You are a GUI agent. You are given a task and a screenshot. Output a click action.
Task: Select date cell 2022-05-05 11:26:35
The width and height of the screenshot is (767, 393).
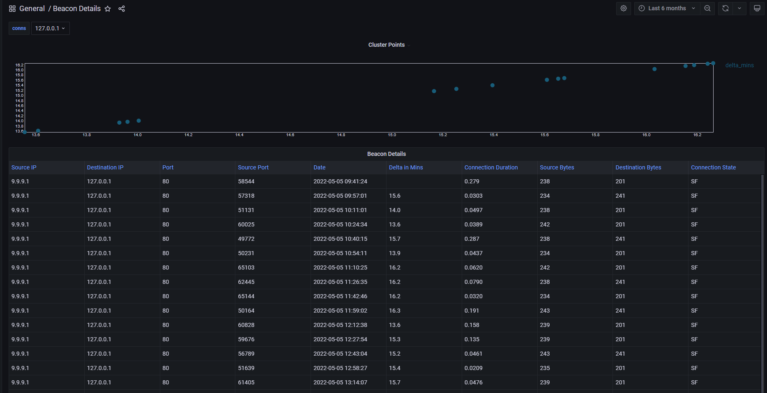pos(348,282)
